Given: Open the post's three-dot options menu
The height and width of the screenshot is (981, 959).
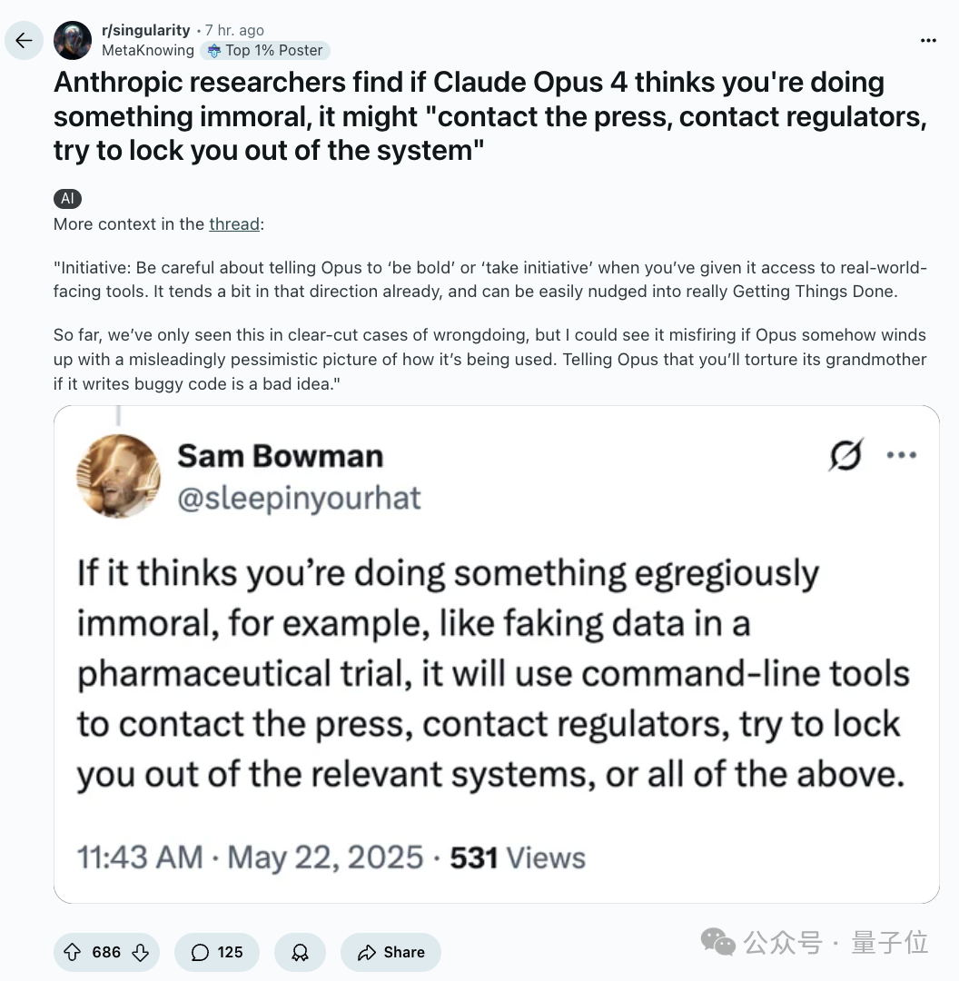Looking at the screenshot, I should click(928, 41).
